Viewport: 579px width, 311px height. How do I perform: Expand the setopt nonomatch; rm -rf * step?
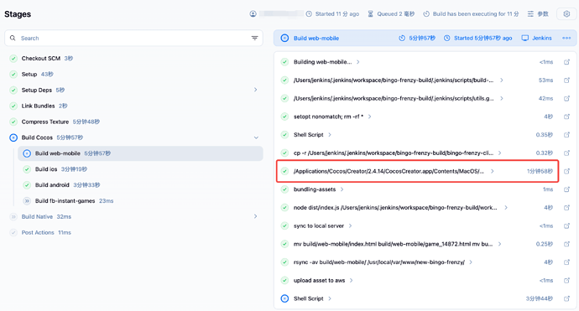tap(369, 117)
